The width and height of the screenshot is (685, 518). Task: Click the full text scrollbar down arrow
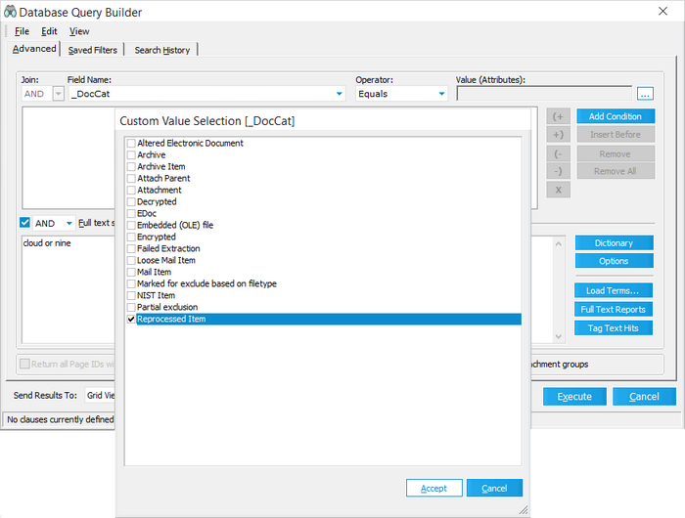(x=558, y=336)
